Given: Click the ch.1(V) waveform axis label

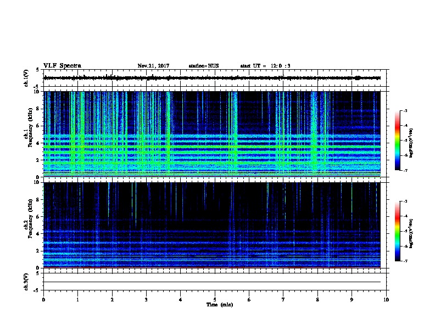Looking at the screenshot, I should click(26, 78).
